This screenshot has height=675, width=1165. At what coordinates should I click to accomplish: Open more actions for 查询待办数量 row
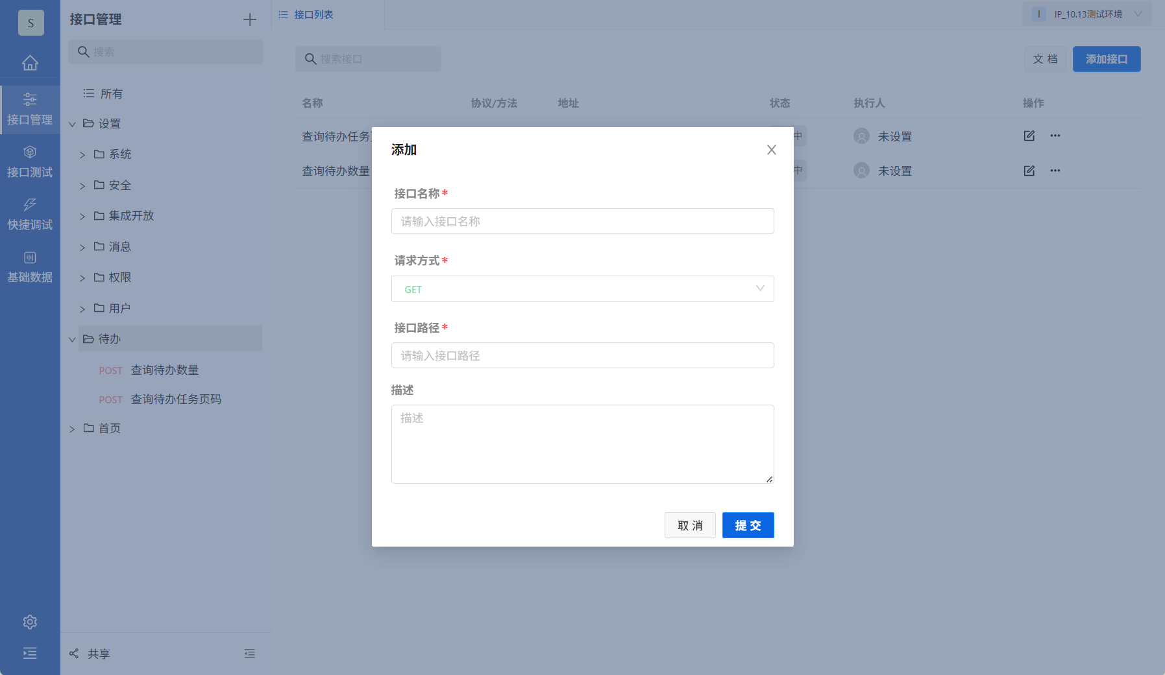coord(1055,171)
